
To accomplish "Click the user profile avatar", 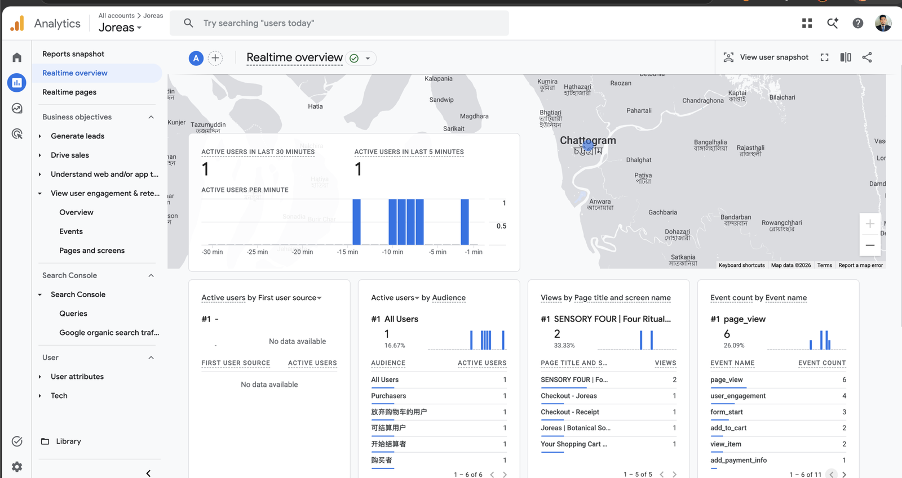I will [x=883, y=23].
